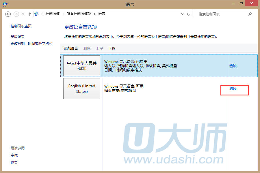
Task: Click 下移 to move language down
Action: [112, 48]
